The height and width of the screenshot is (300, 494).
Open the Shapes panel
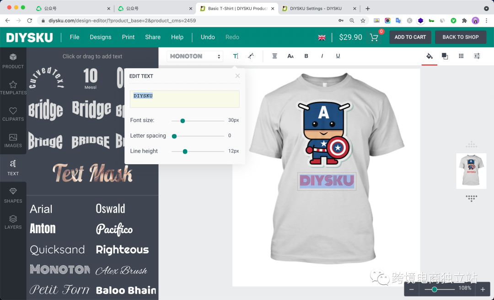[13, 195]
